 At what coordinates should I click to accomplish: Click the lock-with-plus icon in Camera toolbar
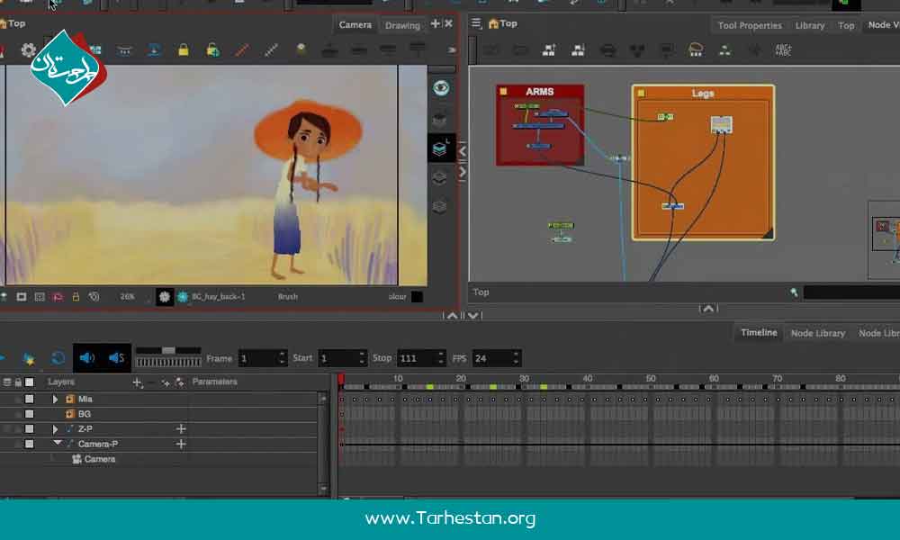213,50
